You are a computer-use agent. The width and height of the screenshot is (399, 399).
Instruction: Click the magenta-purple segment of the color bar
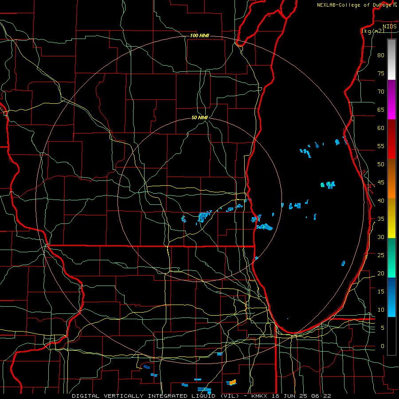(x=391, y=100)
